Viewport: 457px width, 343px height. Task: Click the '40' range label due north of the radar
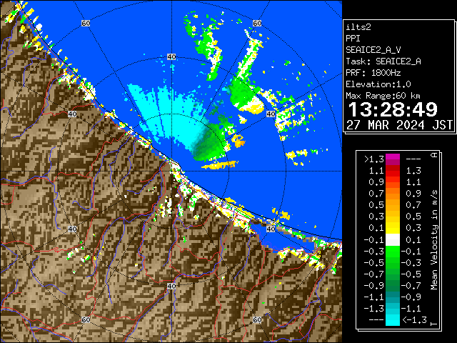pyautogui.click(x=171, y=57)
